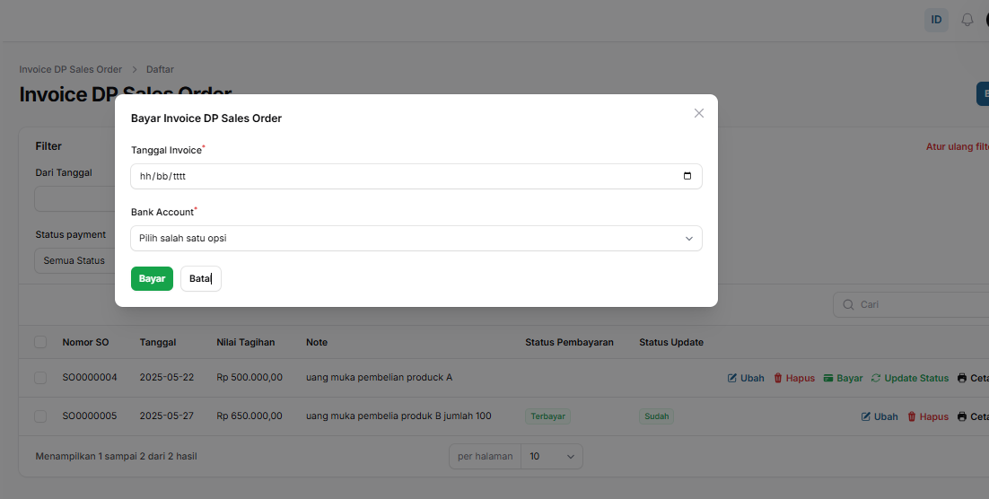989x499 pixels.
Task: Open the notifications bell icon
Action: 967,20
